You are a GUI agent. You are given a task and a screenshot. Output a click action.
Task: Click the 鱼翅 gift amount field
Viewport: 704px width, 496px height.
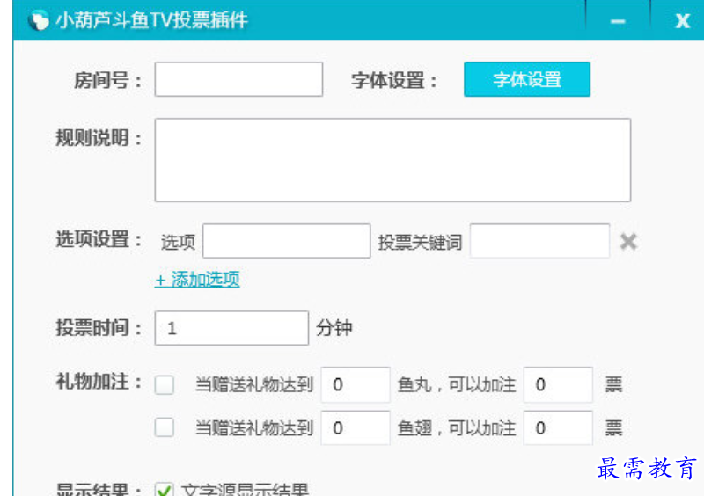click(356, 427)
